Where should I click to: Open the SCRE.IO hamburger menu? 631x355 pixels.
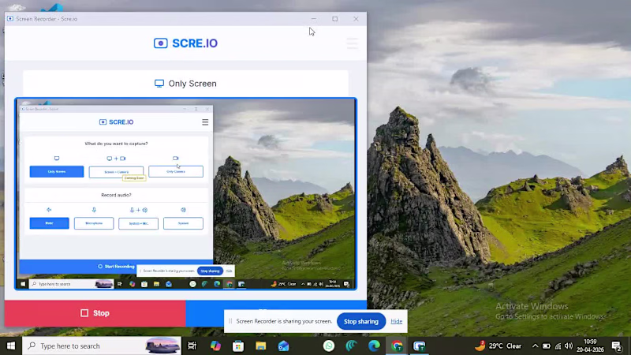pyautogui.click(x=352, y=43)
